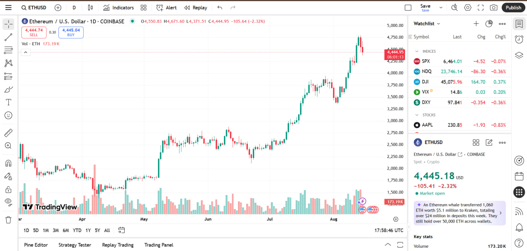Toggle lock all drawing tools

click(x=8, y=189)
